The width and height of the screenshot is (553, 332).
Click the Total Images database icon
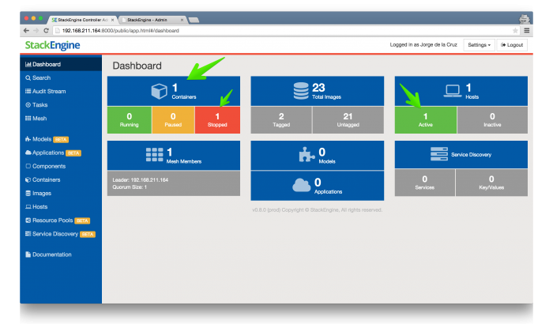(301, 91)
